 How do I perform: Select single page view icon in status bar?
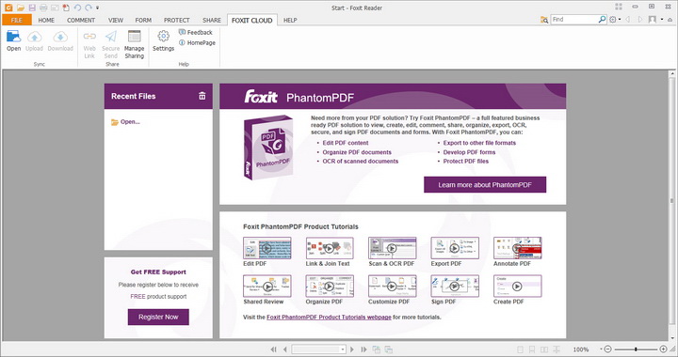(520, 349)
